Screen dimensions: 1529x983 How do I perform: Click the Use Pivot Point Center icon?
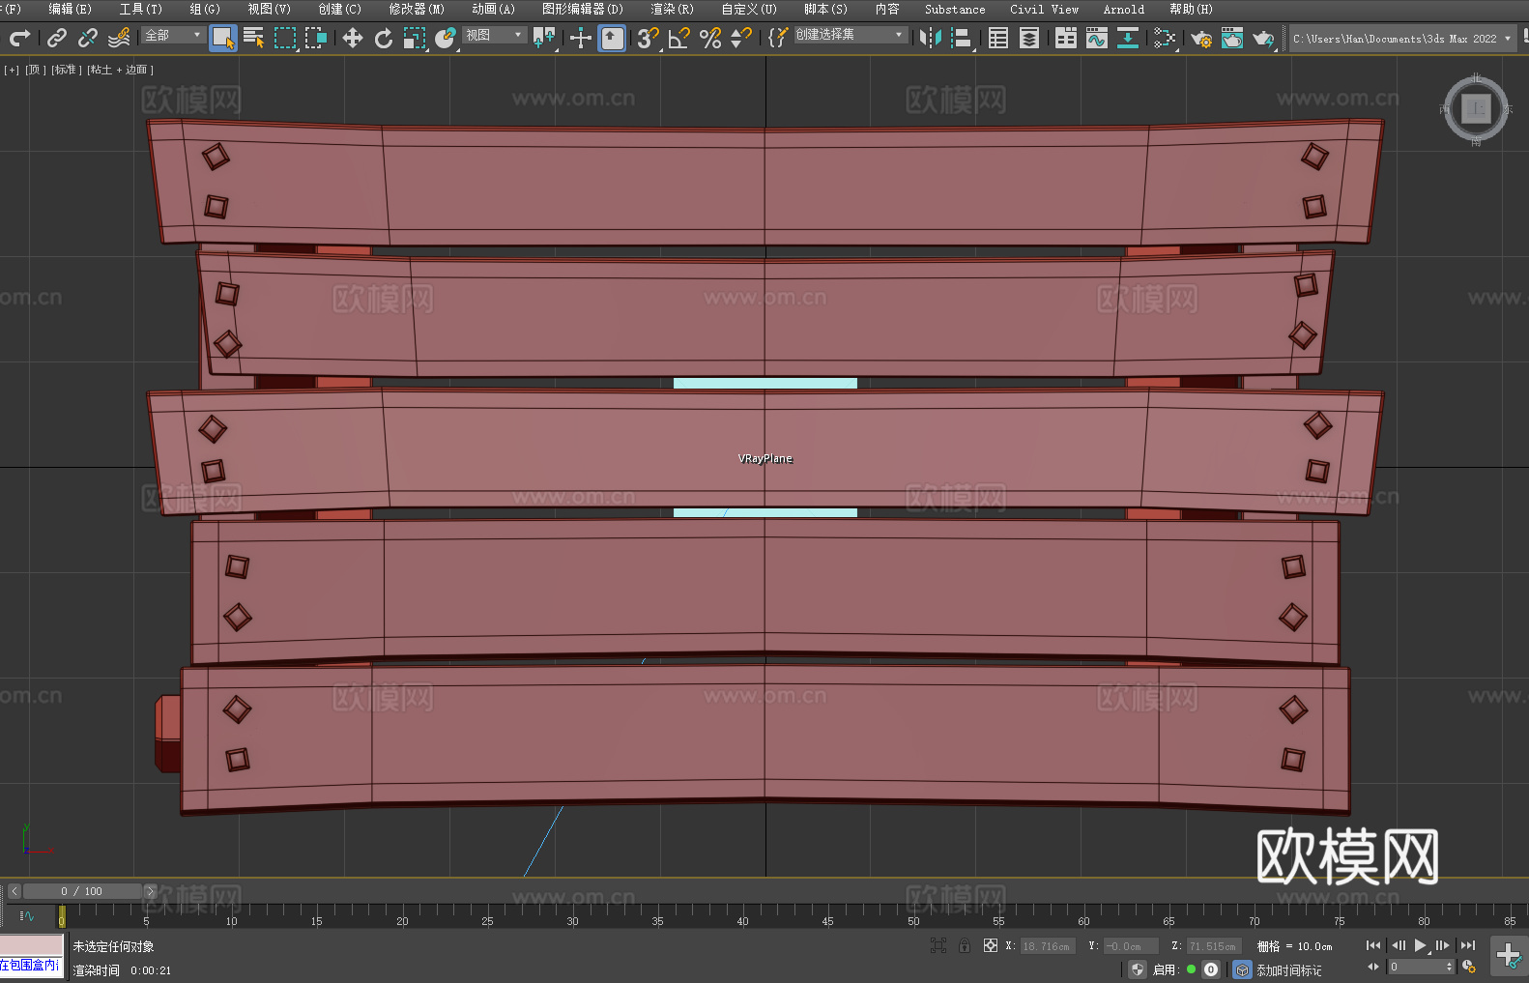coord(544,38)
